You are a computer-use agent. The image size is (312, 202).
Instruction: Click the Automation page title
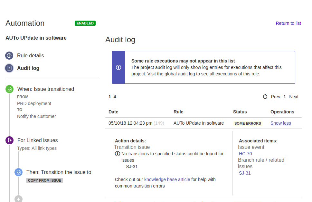(25, 23)
